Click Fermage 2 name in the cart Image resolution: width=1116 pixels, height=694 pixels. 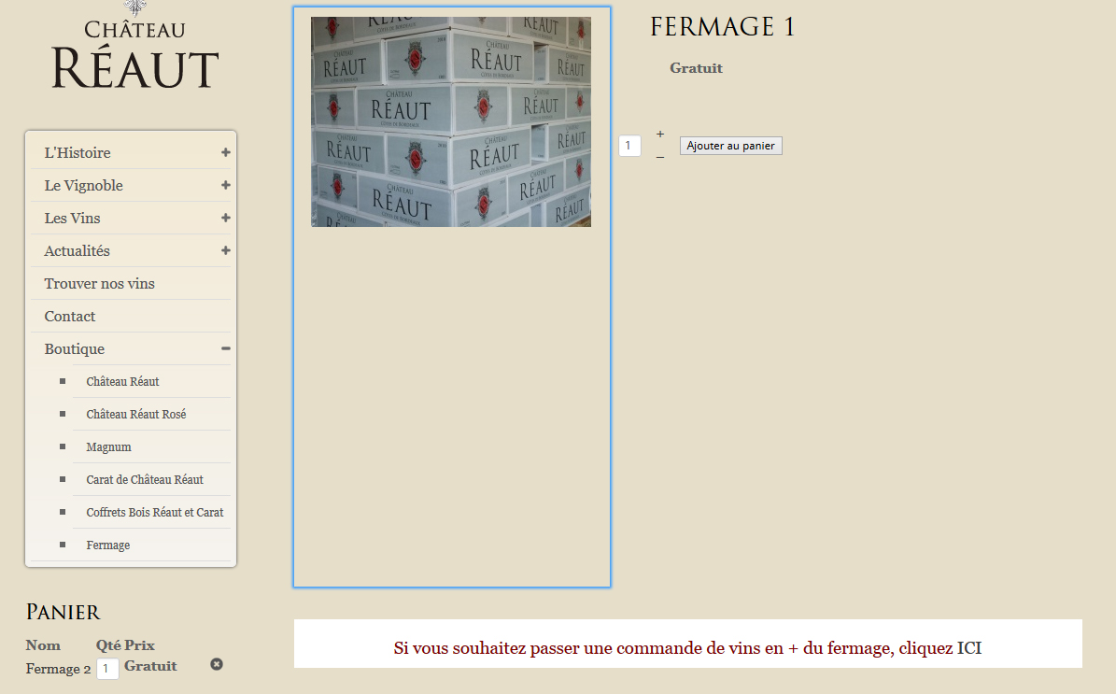[58, 669]
